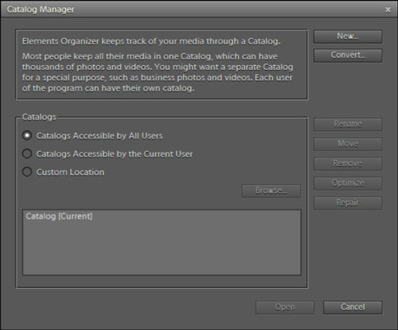
Task: Click the New... catalog button
Action: pyautogui.click(x=348, y=36)
